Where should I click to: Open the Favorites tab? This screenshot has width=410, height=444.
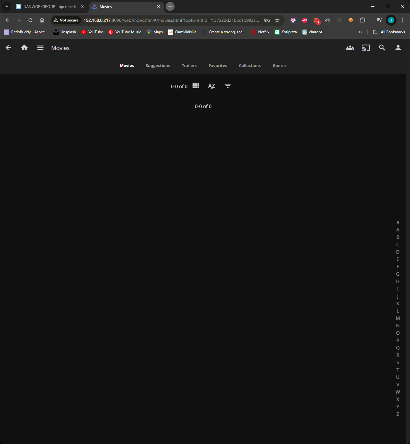point(218,66)
